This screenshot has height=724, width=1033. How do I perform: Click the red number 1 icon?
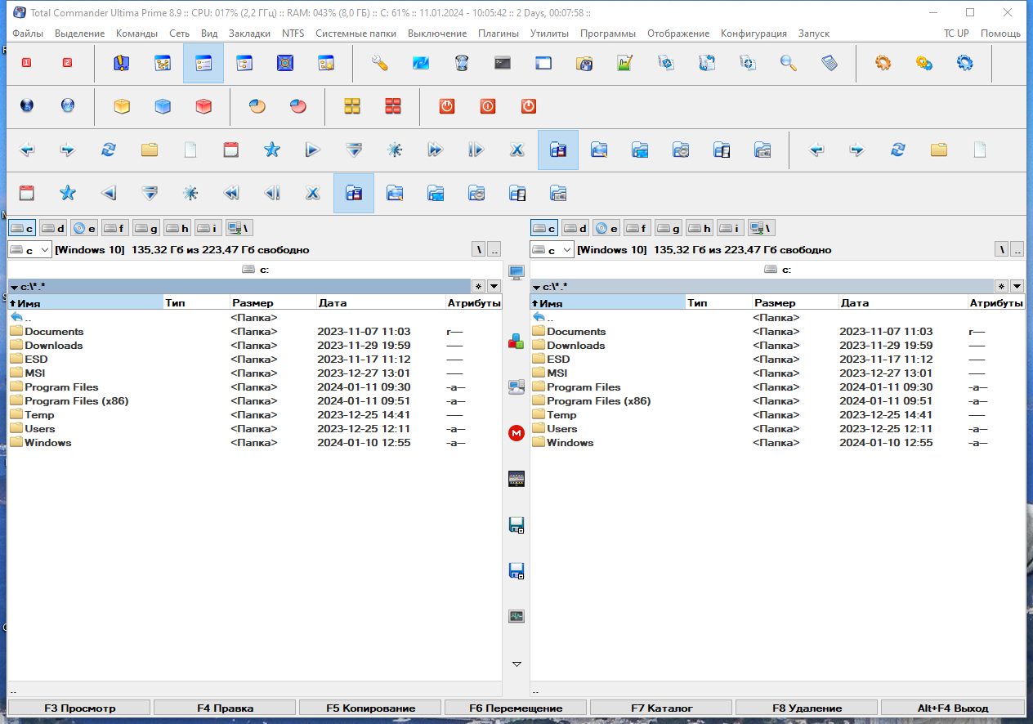26,63
